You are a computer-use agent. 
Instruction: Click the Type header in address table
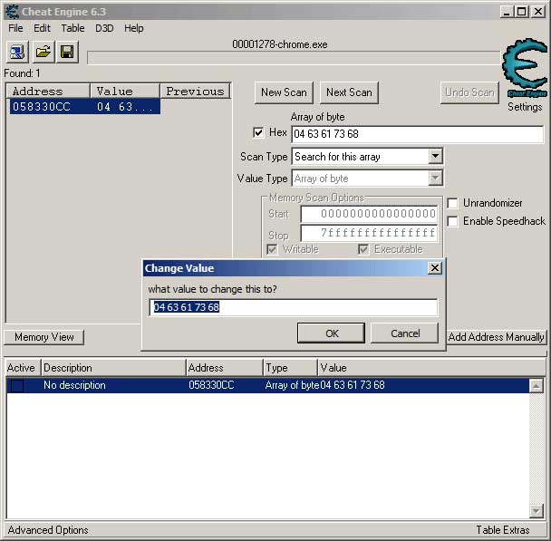click(290, 368)
